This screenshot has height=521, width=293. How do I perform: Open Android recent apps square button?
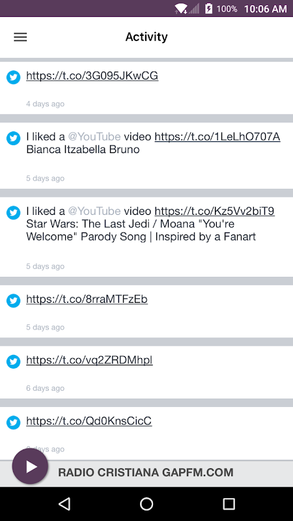click(229, 503)
